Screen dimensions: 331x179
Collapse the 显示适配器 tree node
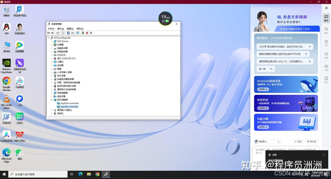pos(51,100)
